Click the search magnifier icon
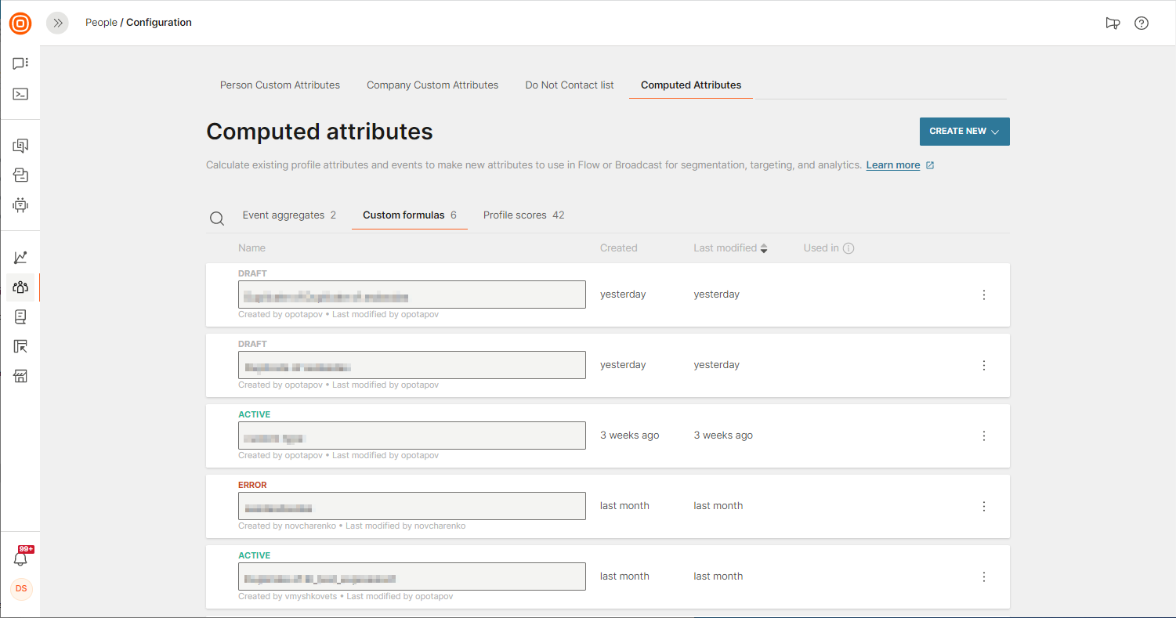The height and width of the screenshot is (618, 1176). pos(217,219)
